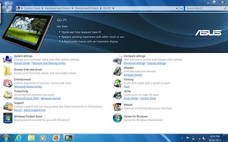Open the Action Center link
The image size is (228, 142).
[22, 63]
